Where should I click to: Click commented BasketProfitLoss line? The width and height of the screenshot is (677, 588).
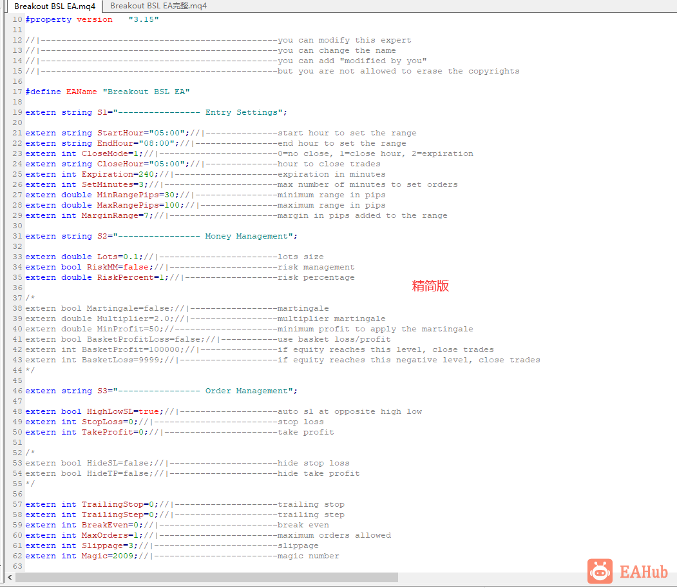point(208,340)
